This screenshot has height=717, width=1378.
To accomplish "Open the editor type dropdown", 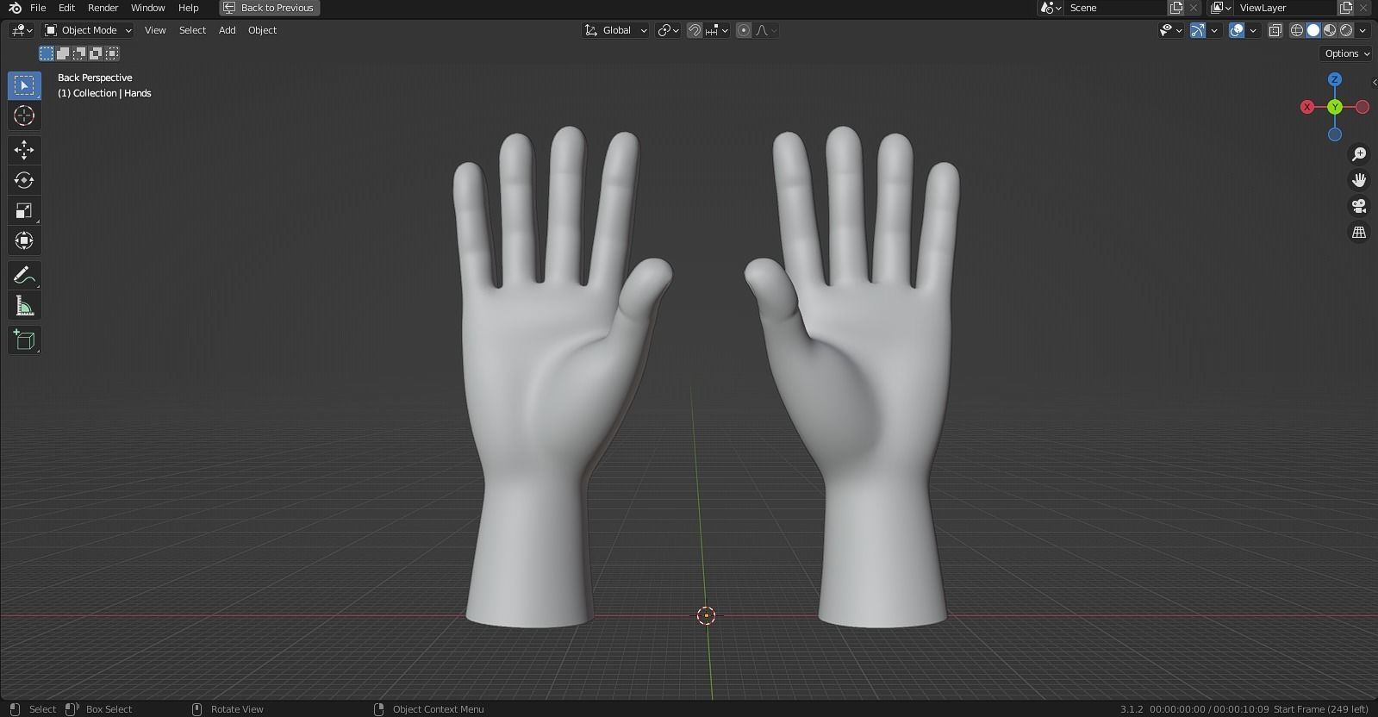I will pyautogui.click(x=22, y=30).
